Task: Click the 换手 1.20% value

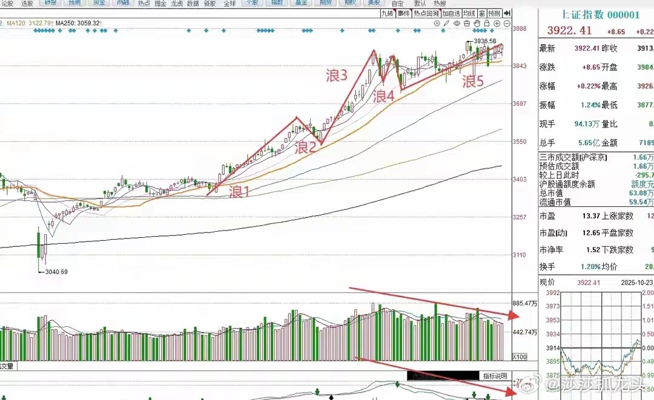Action: click(x=590, y=267)
